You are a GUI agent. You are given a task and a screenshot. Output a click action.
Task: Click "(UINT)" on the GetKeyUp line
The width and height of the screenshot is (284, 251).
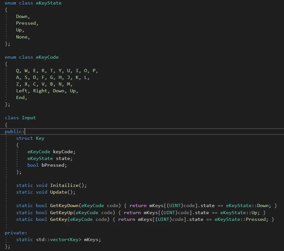(x=170, y=213)
